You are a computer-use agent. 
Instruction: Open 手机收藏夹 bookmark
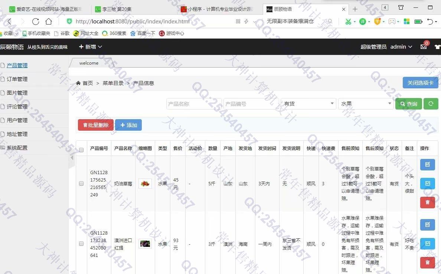pyautogui.click(x=36, y=33)
